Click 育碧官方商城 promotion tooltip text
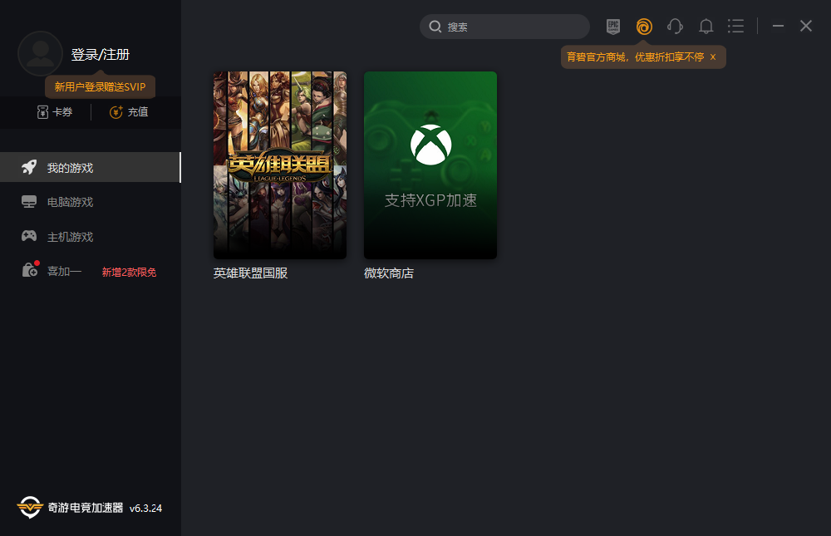 [x=635, y=57]
